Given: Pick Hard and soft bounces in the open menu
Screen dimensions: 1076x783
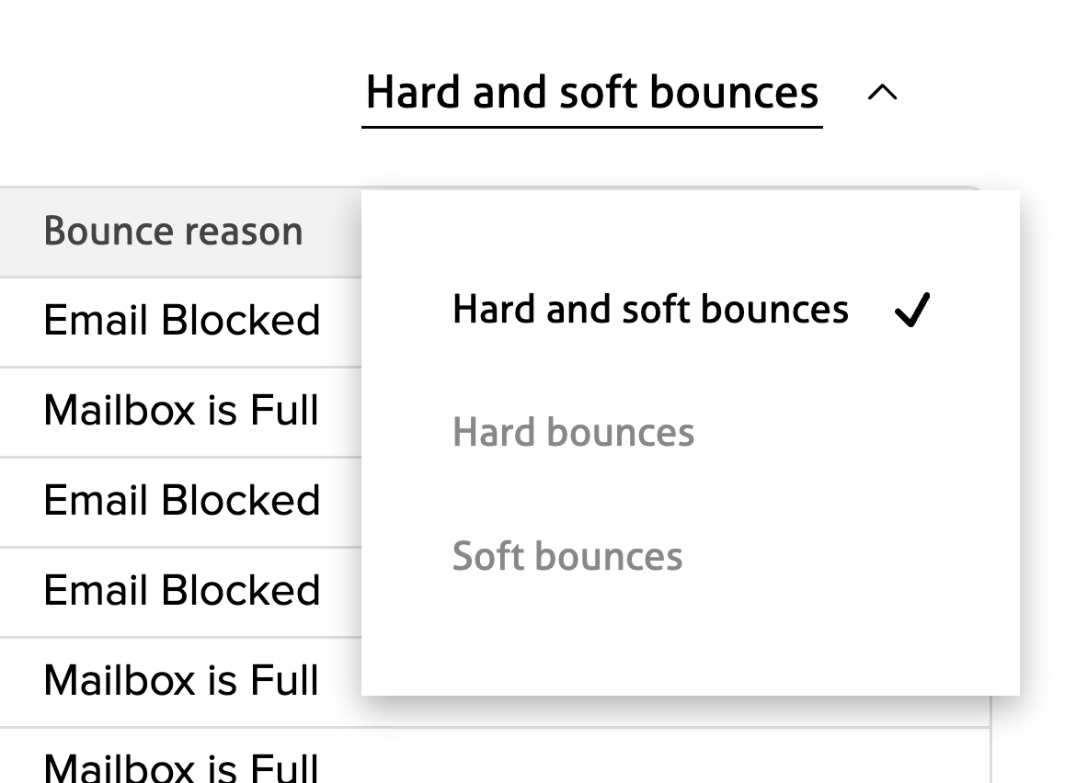Looking at the screenshot, I should [x=650, y=310].
